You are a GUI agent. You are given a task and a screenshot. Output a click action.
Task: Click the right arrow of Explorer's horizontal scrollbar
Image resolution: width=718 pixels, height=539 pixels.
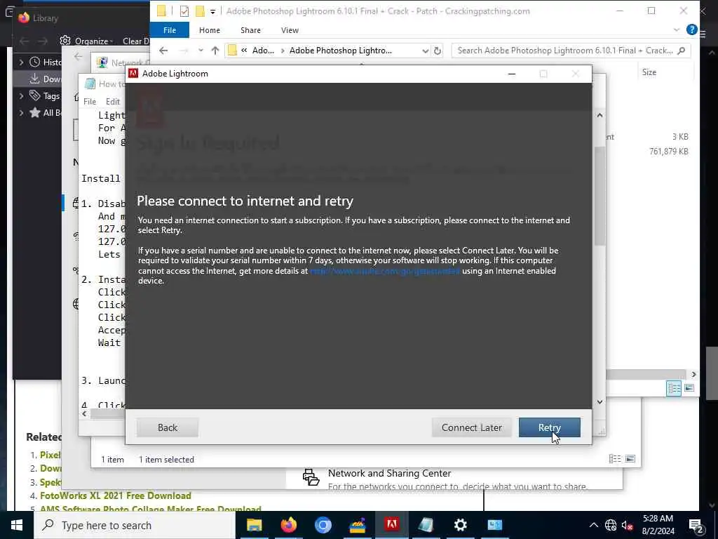[x=693, y=375]
